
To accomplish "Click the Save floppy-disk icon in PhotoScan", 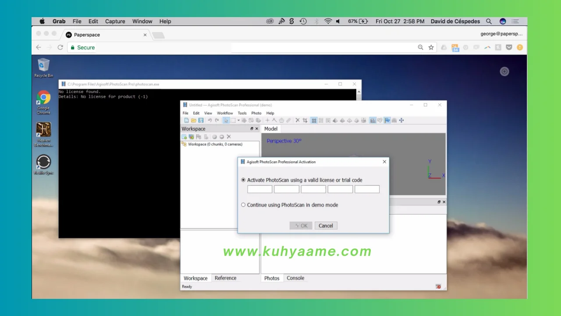I will pos(201,120).
